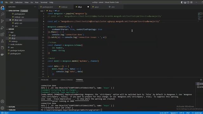Toggle primary side bar layout icon
The image size is (203, 114).
point(182,2)
